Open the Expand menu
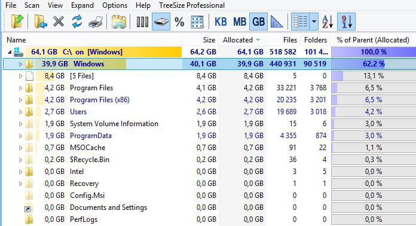The height and width of the screenshot is (226, 416). point(82,5)
